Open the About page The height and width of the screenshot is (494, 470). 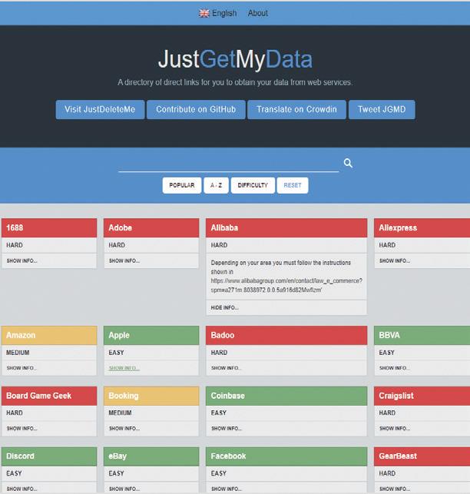(258, 13)
